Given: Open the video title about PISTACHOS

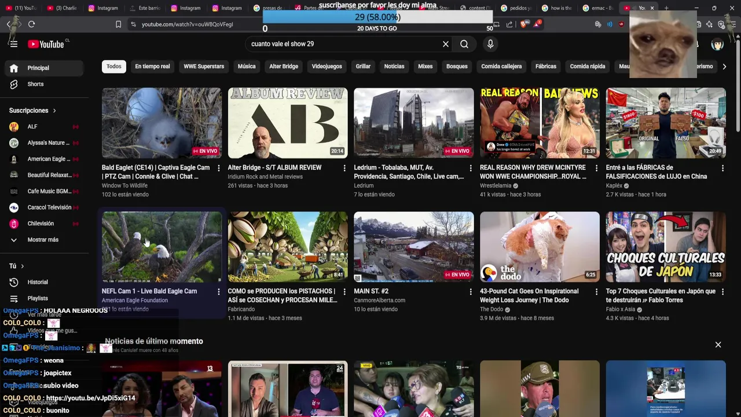Looking at the screenshot, I should (283, 296).
